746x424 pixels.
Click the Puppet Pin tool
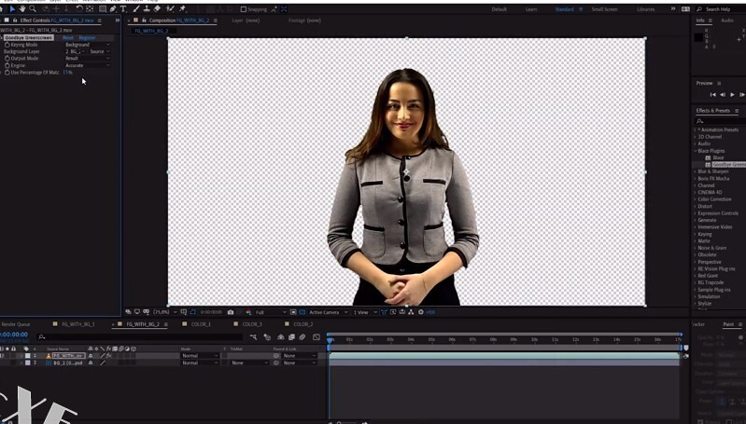point(182,8)
